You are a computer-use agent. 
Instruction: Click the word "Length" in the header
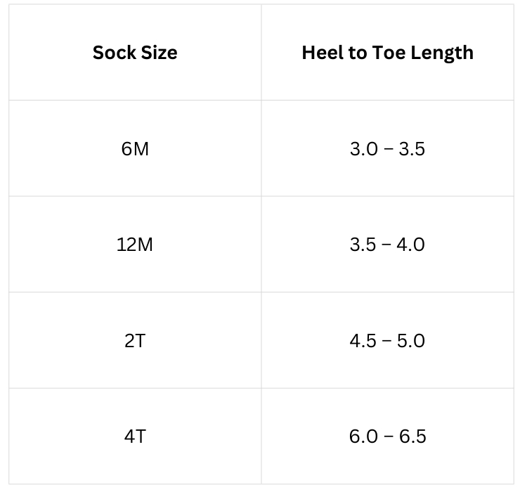[441, 53]
